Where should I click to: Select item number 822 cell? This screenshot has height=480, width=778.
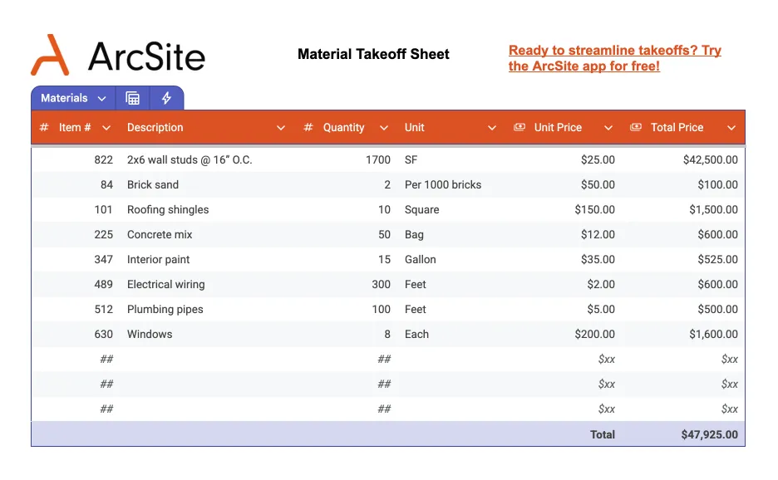(104, 159)
